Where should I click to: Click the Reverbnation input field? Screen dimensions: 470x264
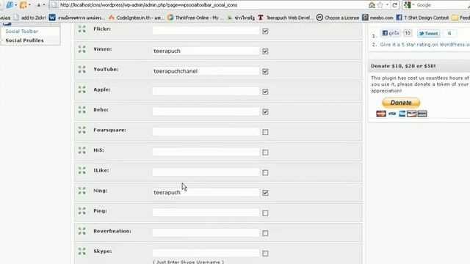tap(206, 232)
